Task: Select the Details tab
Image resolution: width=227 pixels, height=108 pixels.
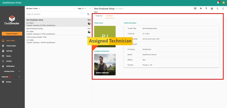Action: [109, 16]
